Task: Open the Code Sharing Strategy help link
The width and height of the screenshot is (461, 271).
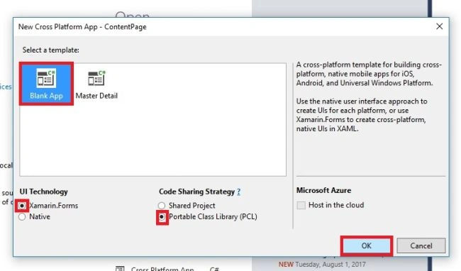Action: tap(239, 192)
